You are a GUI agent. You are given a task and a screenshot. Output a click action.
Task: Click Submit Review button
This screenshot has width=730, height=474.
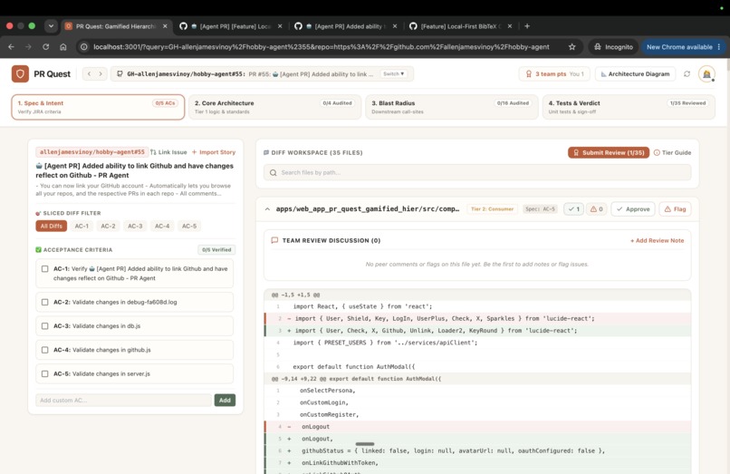pos(609,152)
